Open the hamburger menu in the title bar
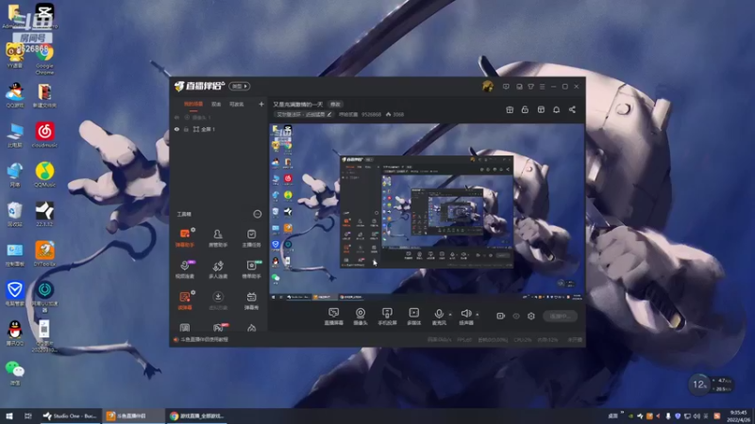 (542, 87)
